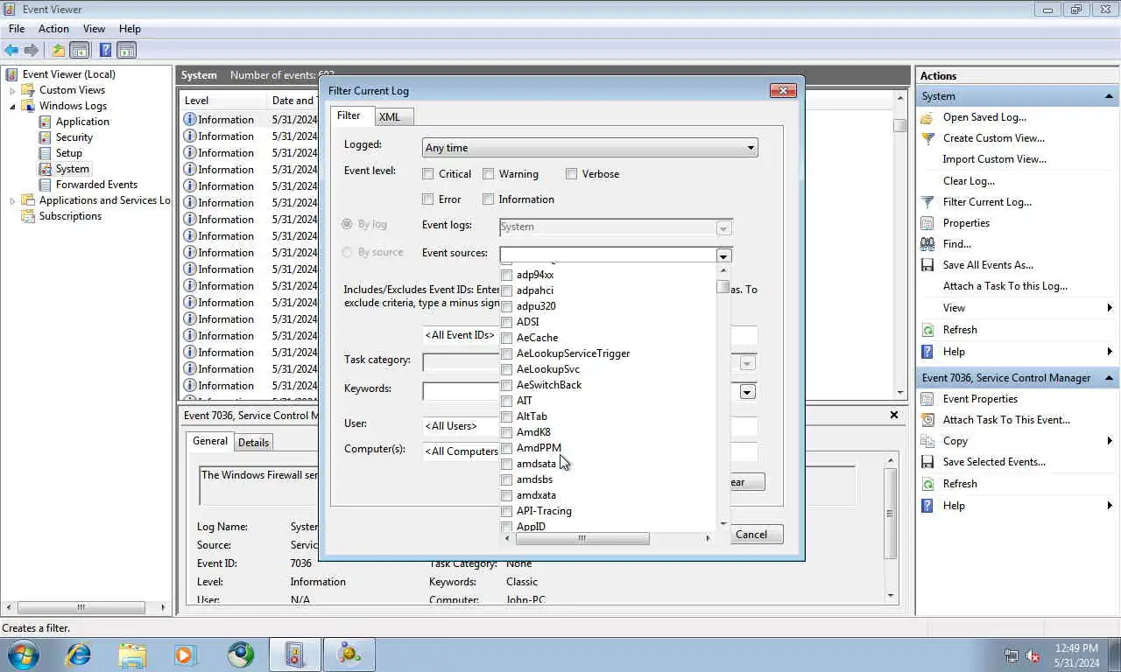Select Security log in the tree
1121x672 pixels.
(x=74, y=137)
